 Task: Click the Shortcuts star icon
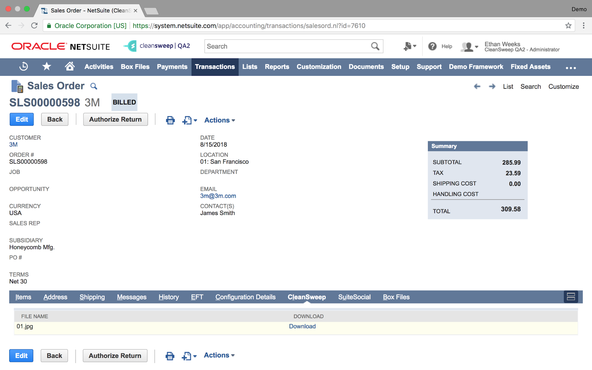point(46,67)
